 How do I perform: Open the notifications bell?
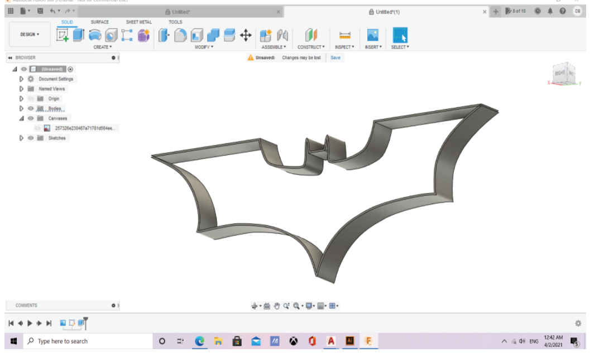coord(550,11)
